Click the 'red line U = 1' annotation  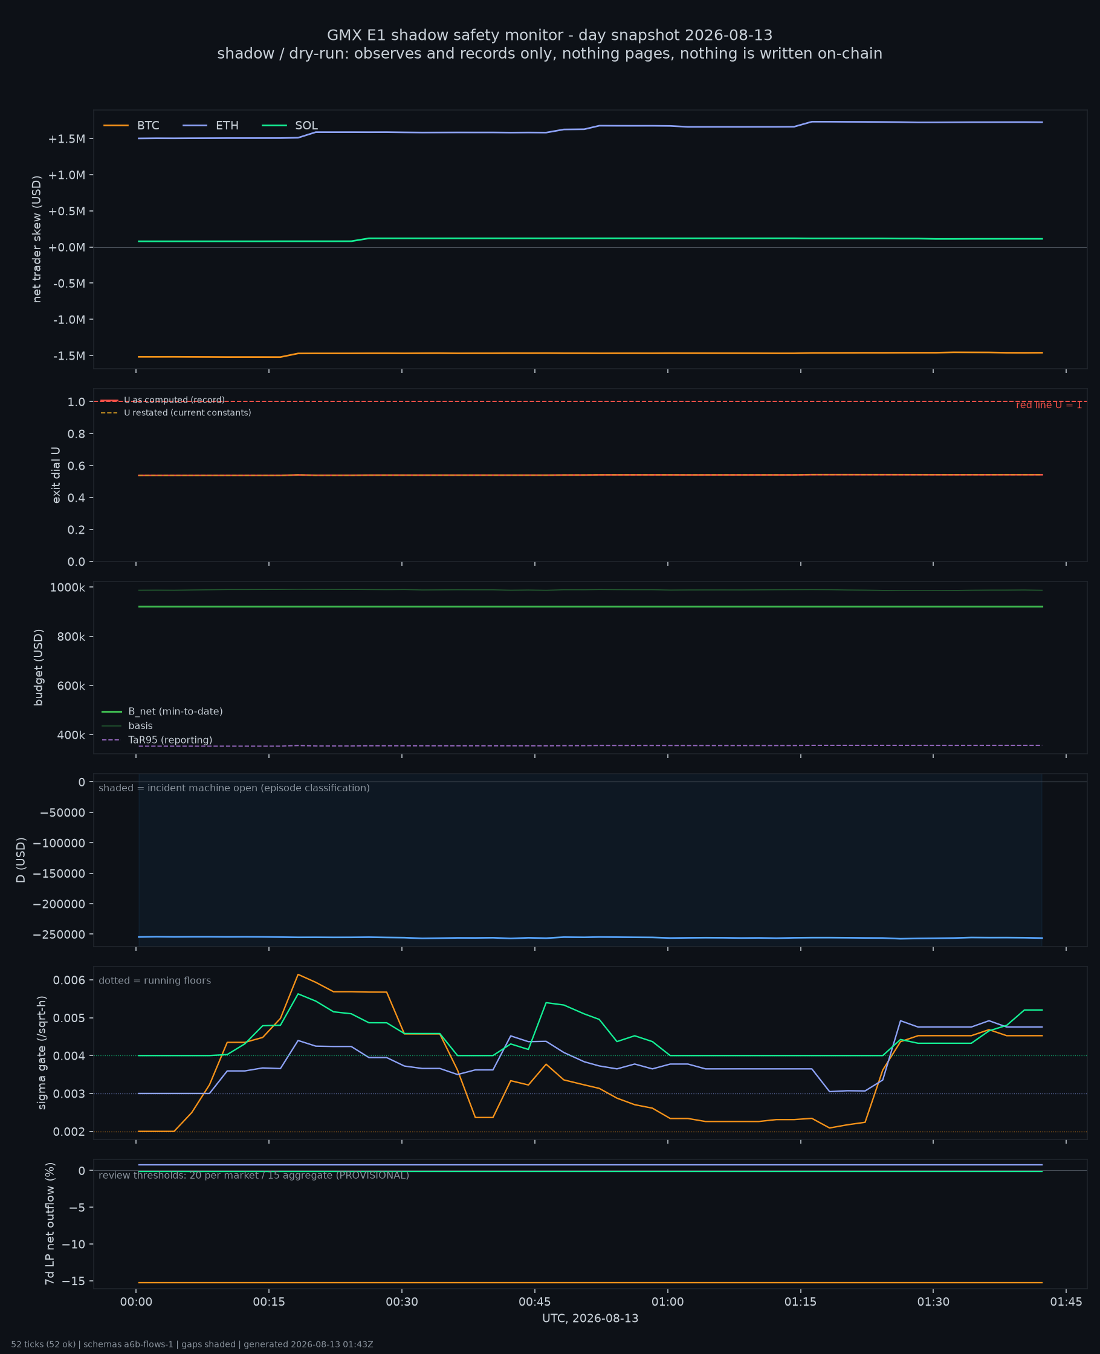click(1049, 405)
